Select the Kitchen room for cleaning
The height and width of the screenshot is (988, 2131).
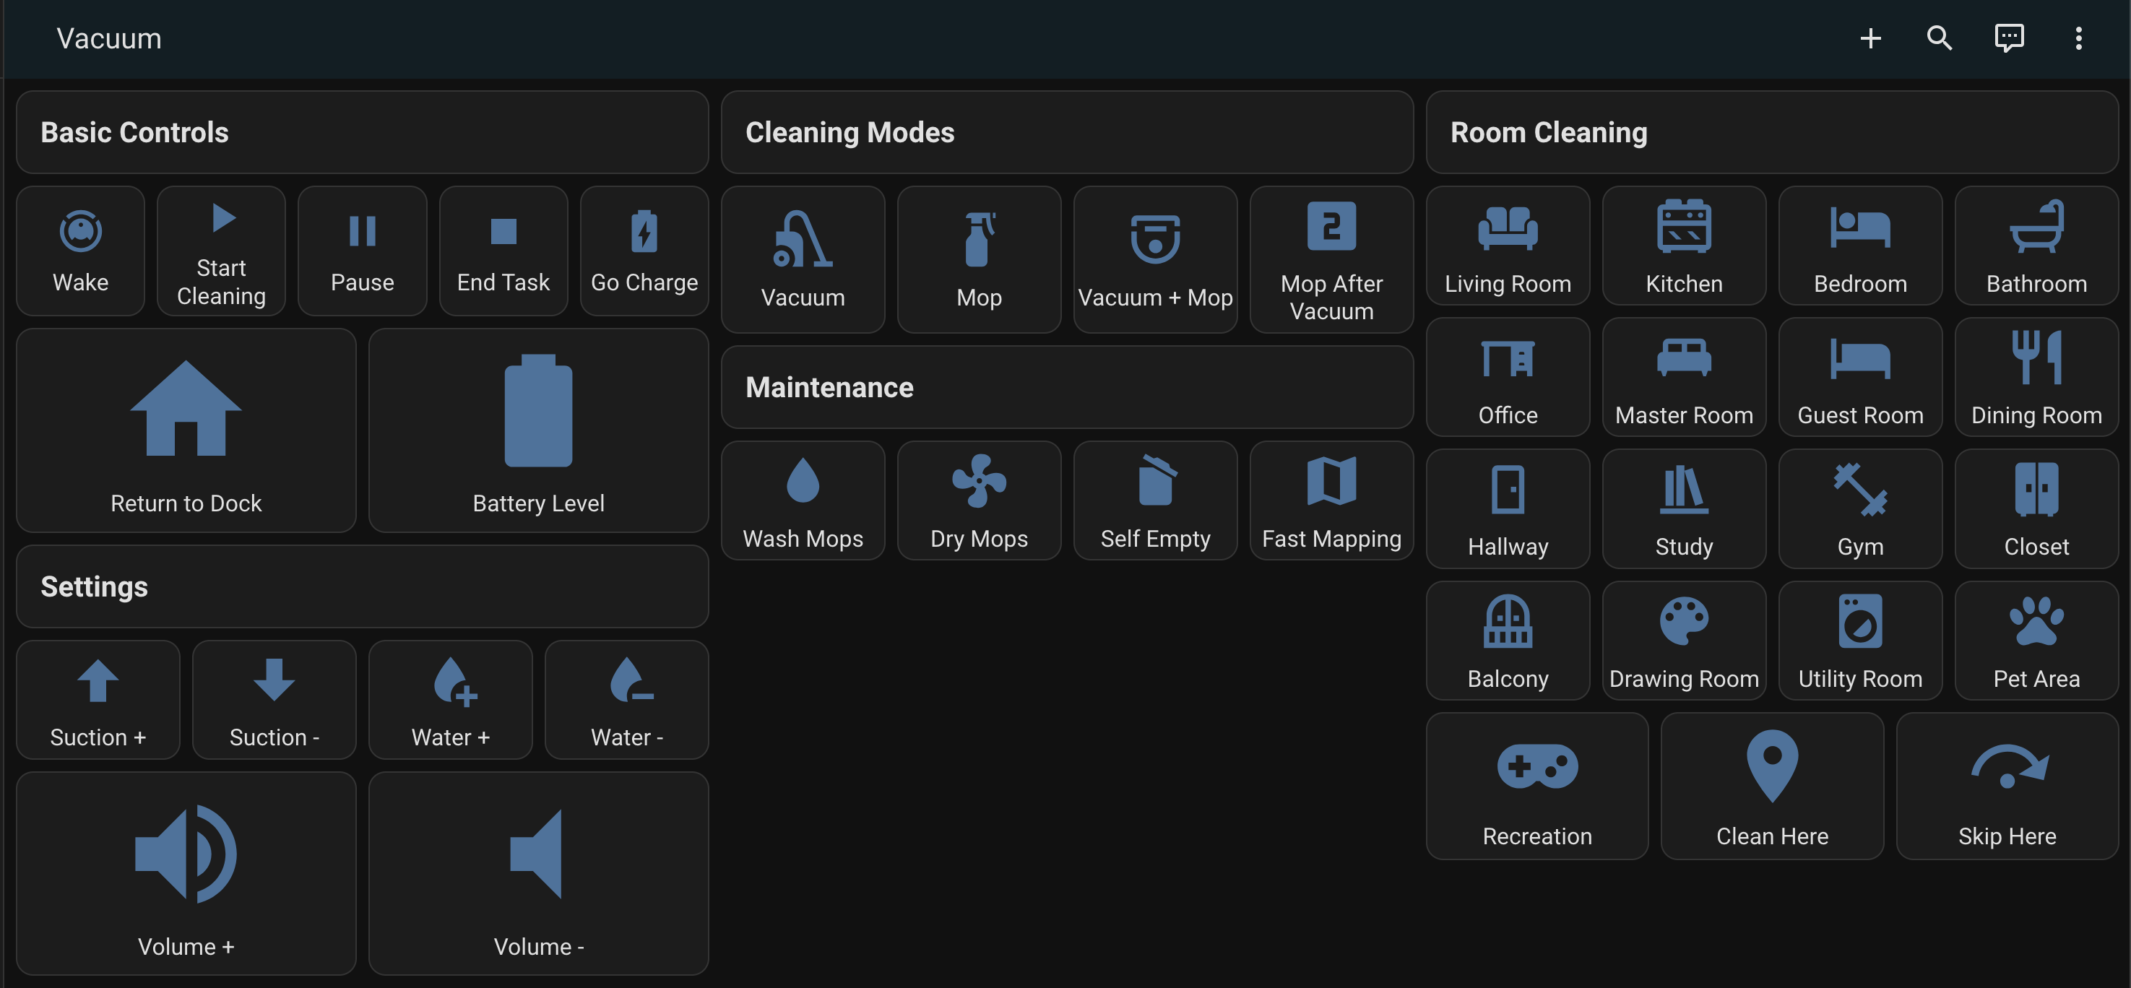point(1685,246)
